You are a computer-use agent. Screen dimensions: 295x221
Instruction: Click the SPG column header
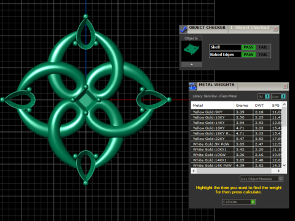coord(276,106)
